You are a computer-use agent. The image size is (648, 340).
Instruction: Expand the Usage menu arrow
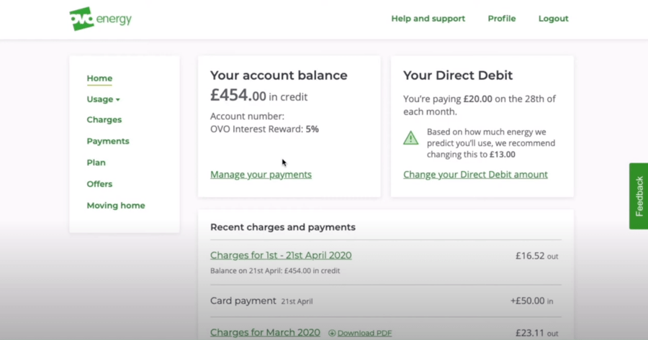(x=118, y=99)
